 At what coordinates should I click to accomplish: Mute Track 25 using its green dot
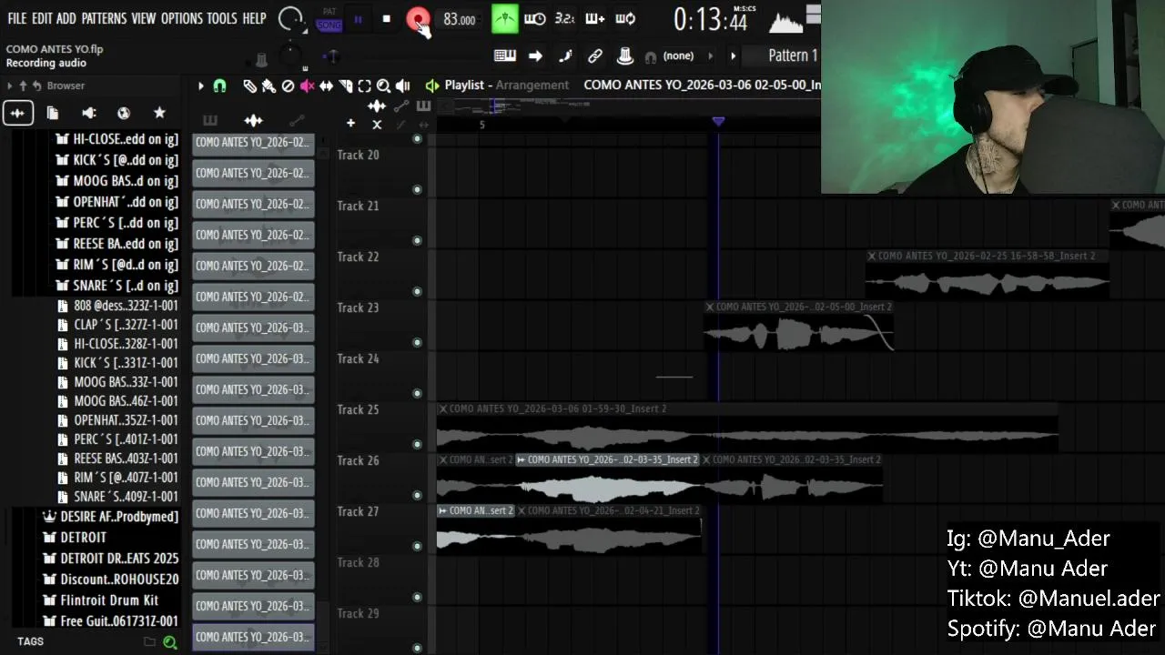click(417, 444)
